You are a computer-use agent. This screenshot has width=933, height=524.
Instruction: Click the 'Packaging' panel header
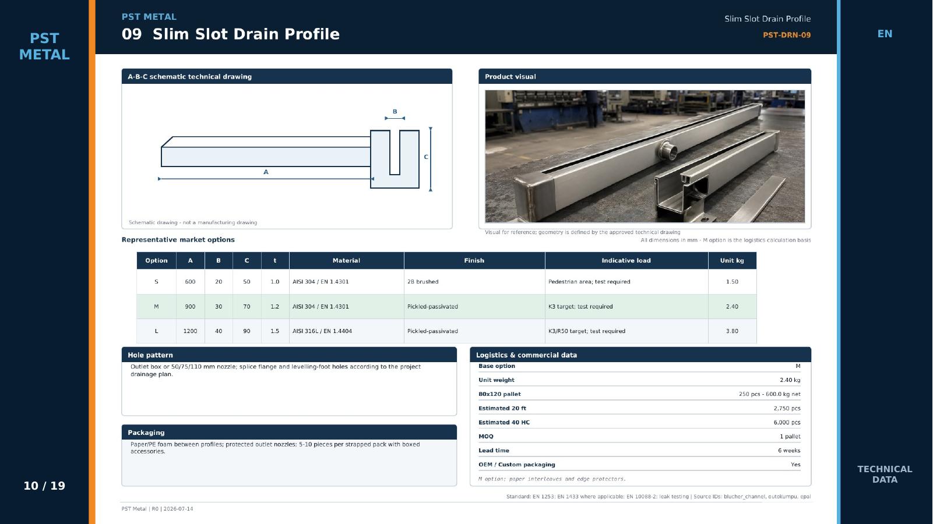point(289,432)
